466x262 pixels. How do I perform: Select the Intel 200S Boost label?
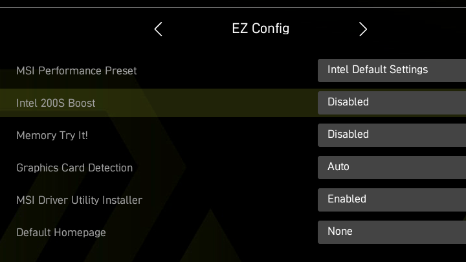pyautogui.click(x=56, y=103)
